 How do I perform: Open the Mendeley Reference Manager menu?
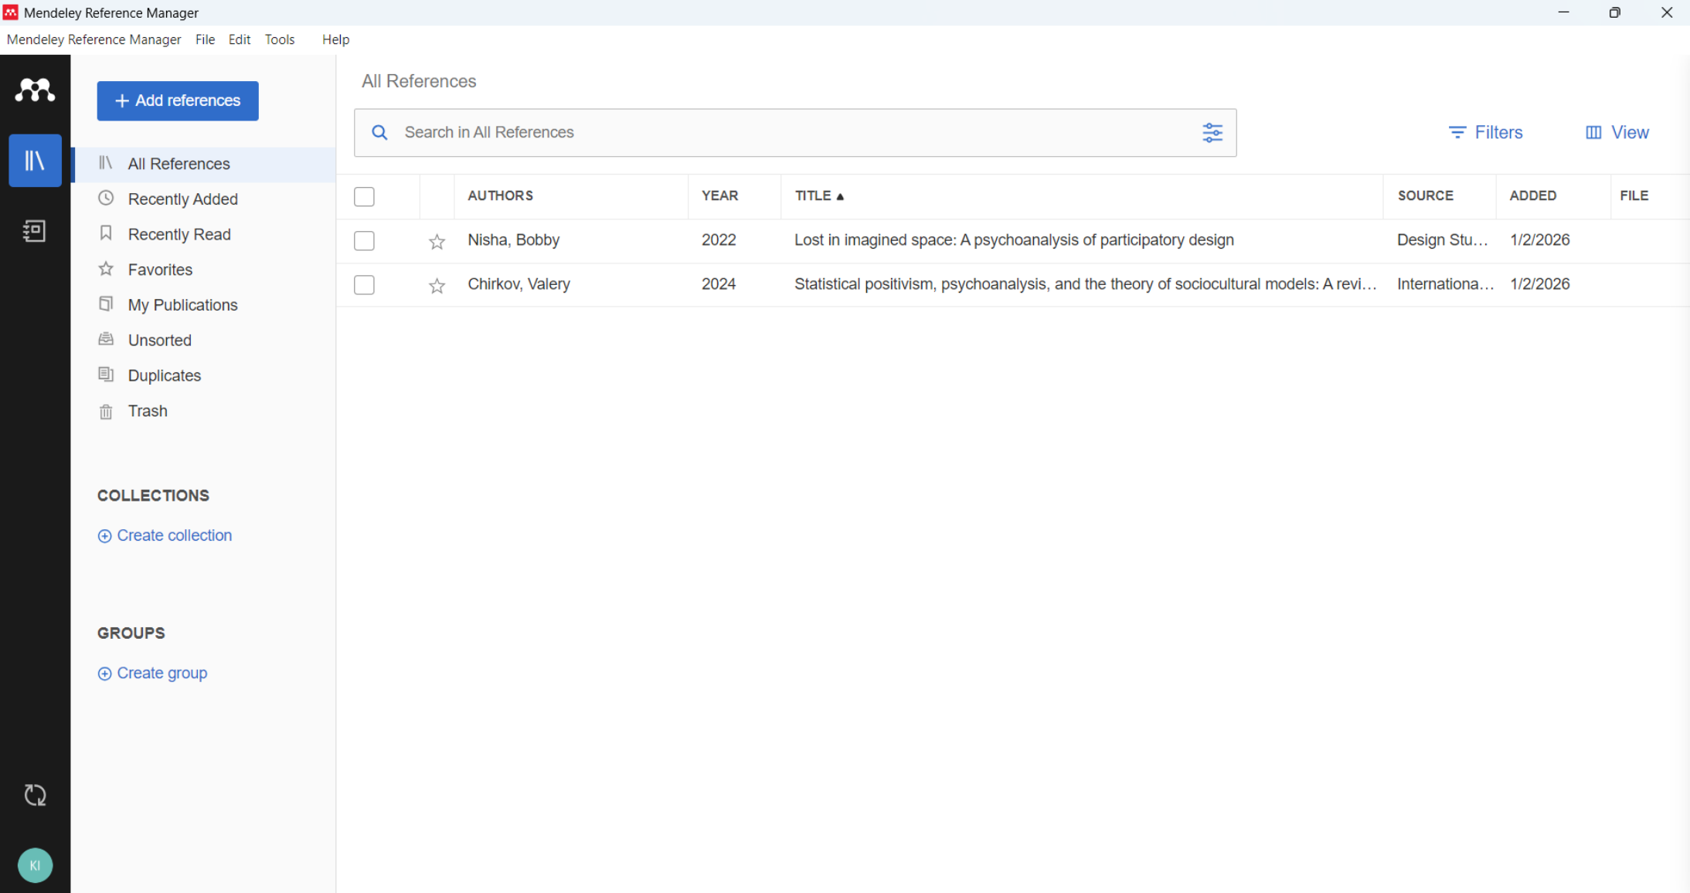94,39
